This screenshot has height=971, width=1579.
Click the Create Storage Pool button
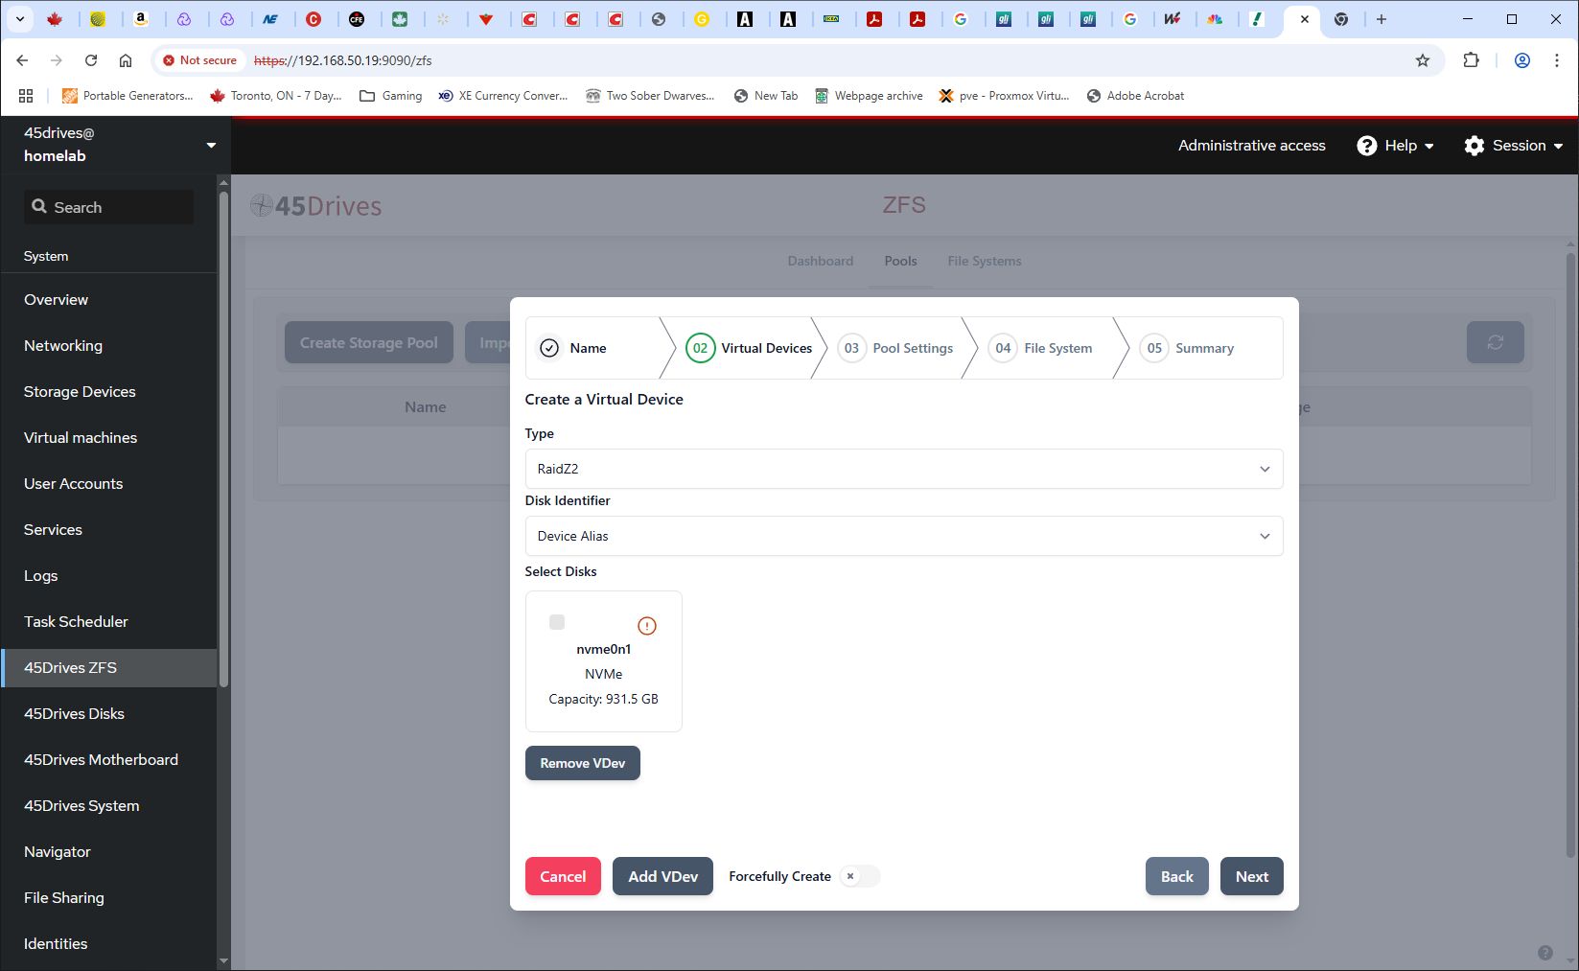[368, 342]
